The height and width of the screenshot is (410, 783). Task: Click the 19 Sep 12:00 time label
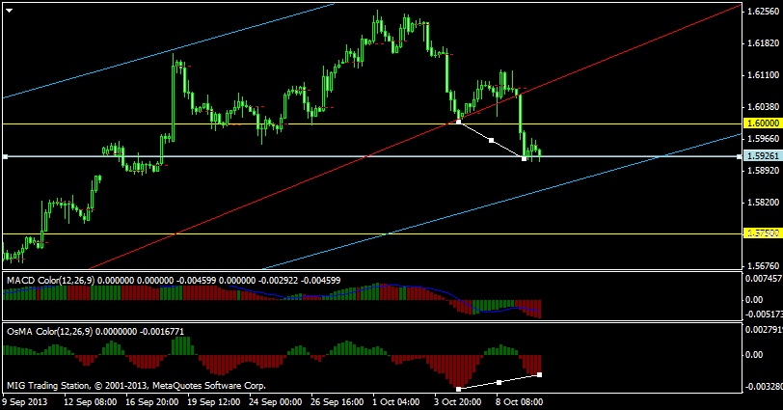pos(214,402)
